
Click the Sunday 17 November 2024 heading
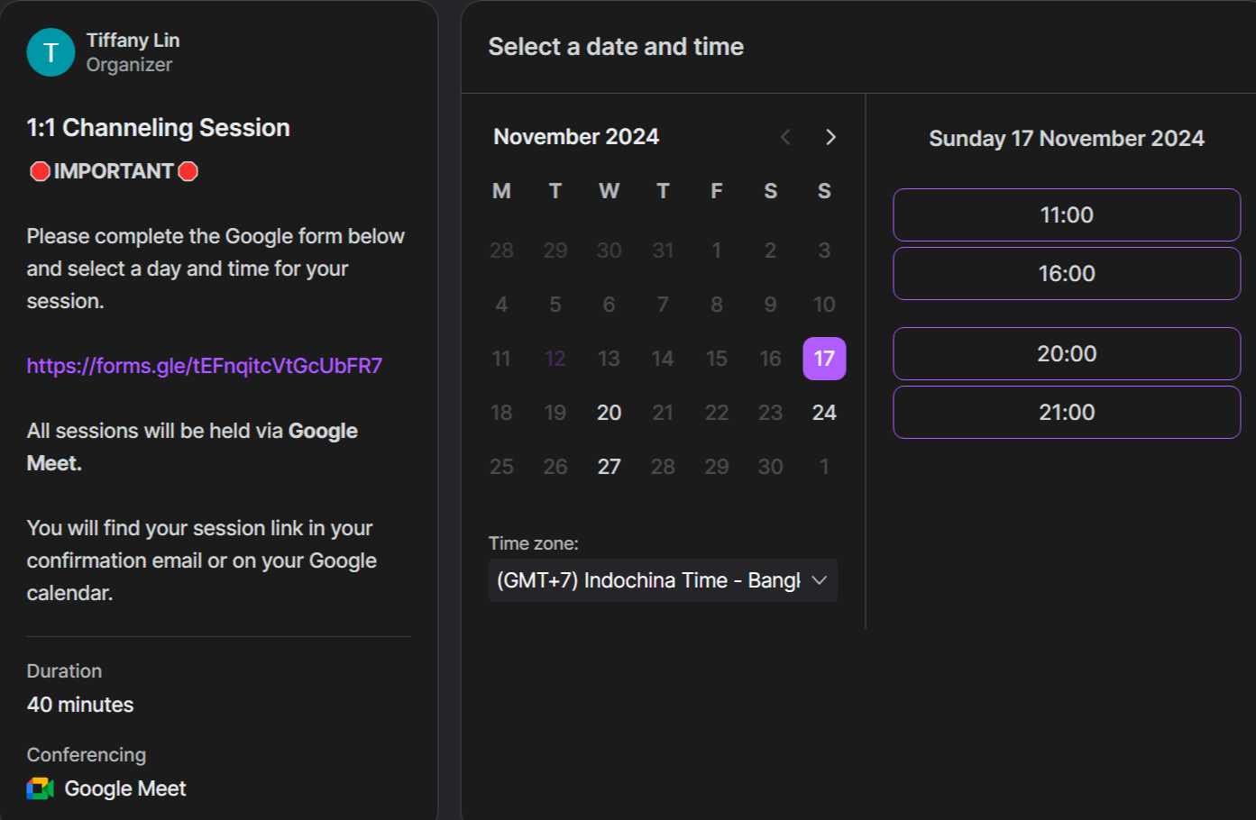[1067, 139]
